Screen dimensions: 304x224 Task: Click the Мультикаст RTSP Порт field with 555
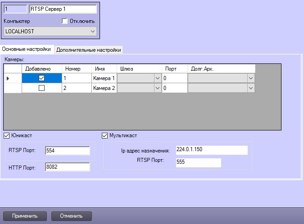pos(198,162)
